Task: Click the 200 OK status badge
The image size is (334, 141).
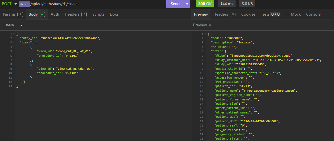Action: pos(205,4)
